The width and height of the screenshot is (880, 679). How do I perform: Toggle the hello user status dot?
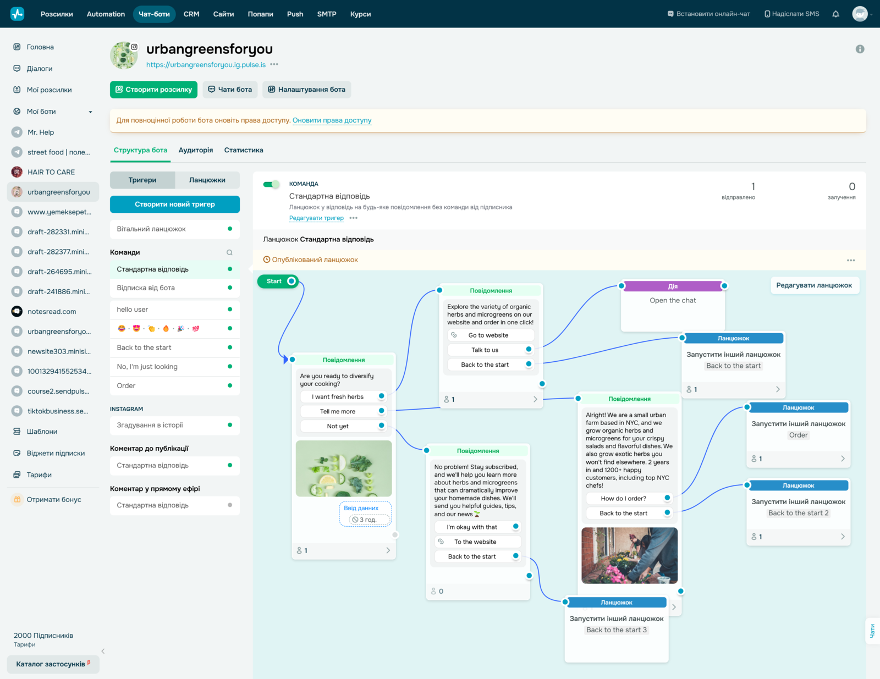230,309
